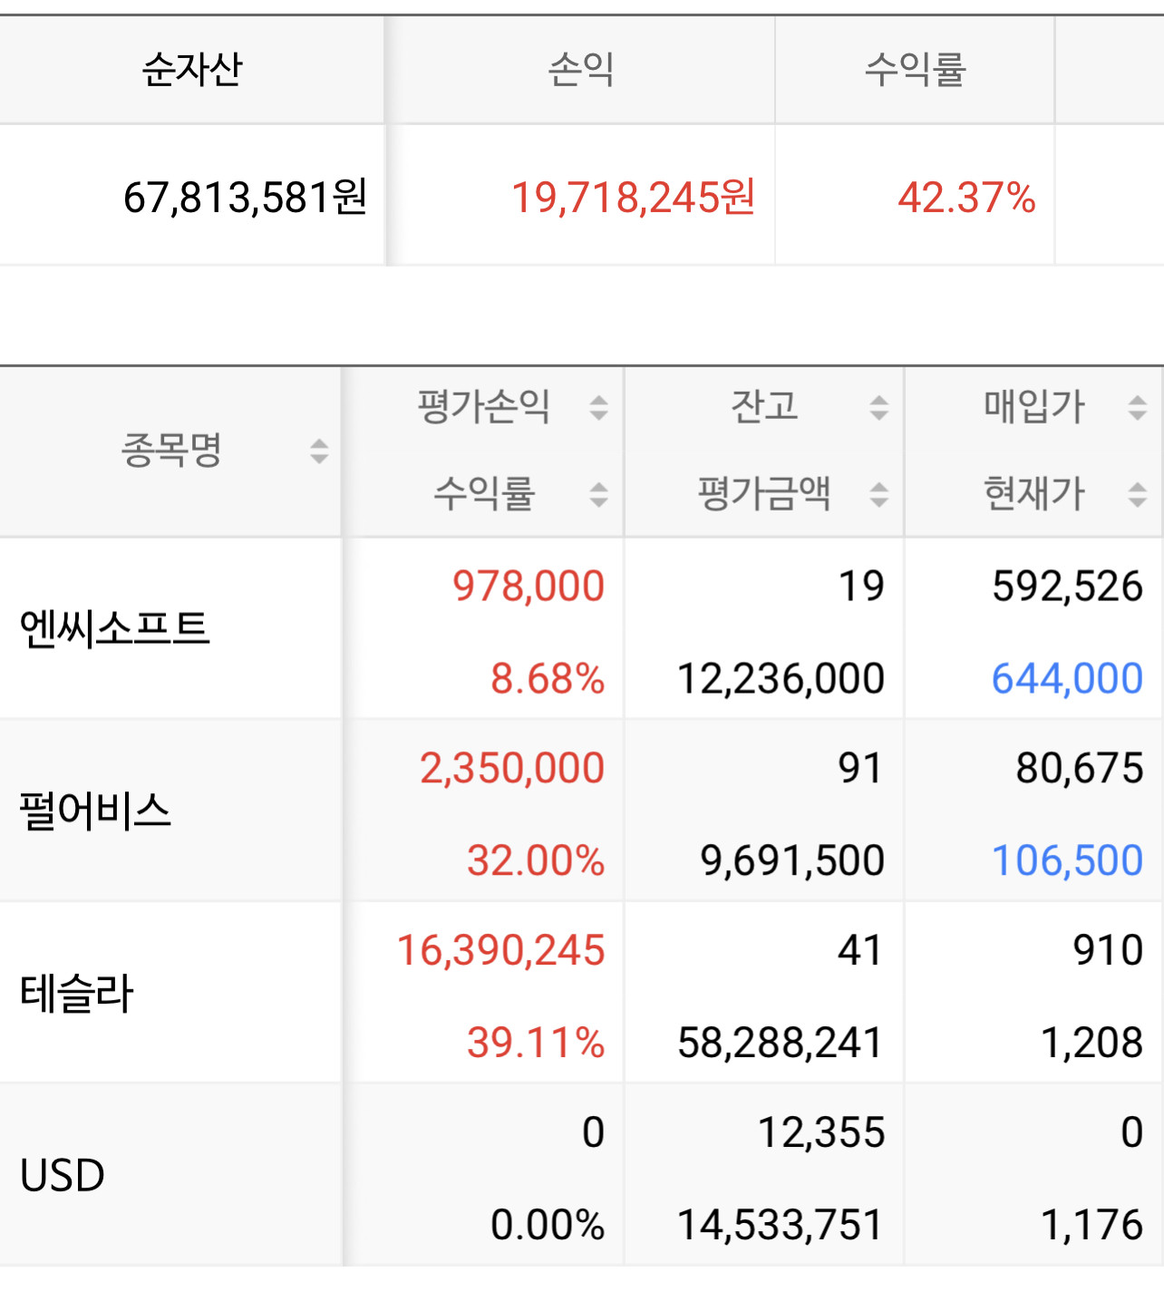The height and width of the screenshot is (1301, 1164).
Task: Click net asset value 67,813,581원
Action: (245, 197)
